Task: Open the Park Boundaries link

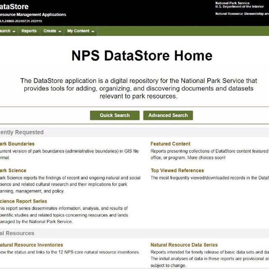Action: [17, 144]
